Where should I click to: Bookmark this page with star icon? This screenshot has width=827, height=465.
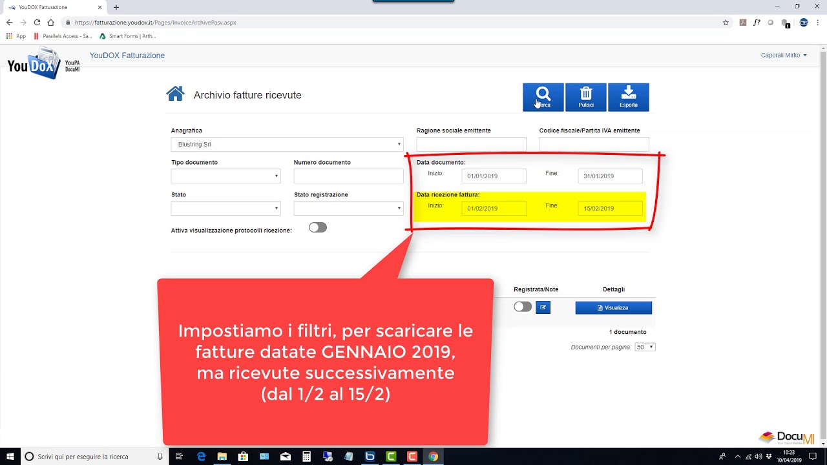click(x=726, y=22)
